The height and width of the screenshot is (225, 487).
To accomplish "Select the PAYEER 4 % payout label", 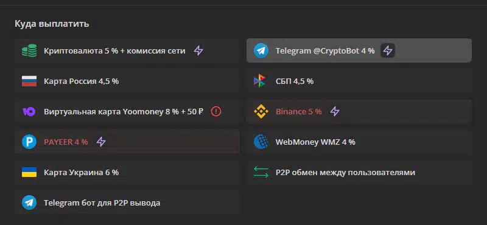I will click(x=66, y=142).
